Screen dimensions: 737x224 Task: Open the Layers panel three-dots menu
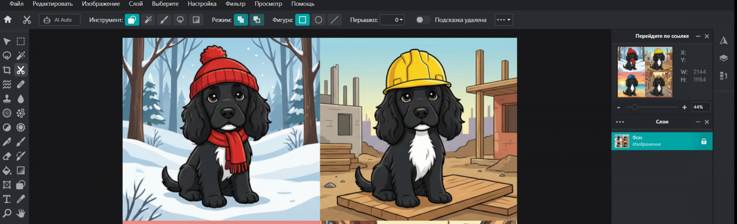pyautogui.click(x=620, y=122)
